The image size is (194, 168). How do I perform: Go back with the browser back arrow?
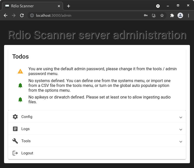point(6,15)
